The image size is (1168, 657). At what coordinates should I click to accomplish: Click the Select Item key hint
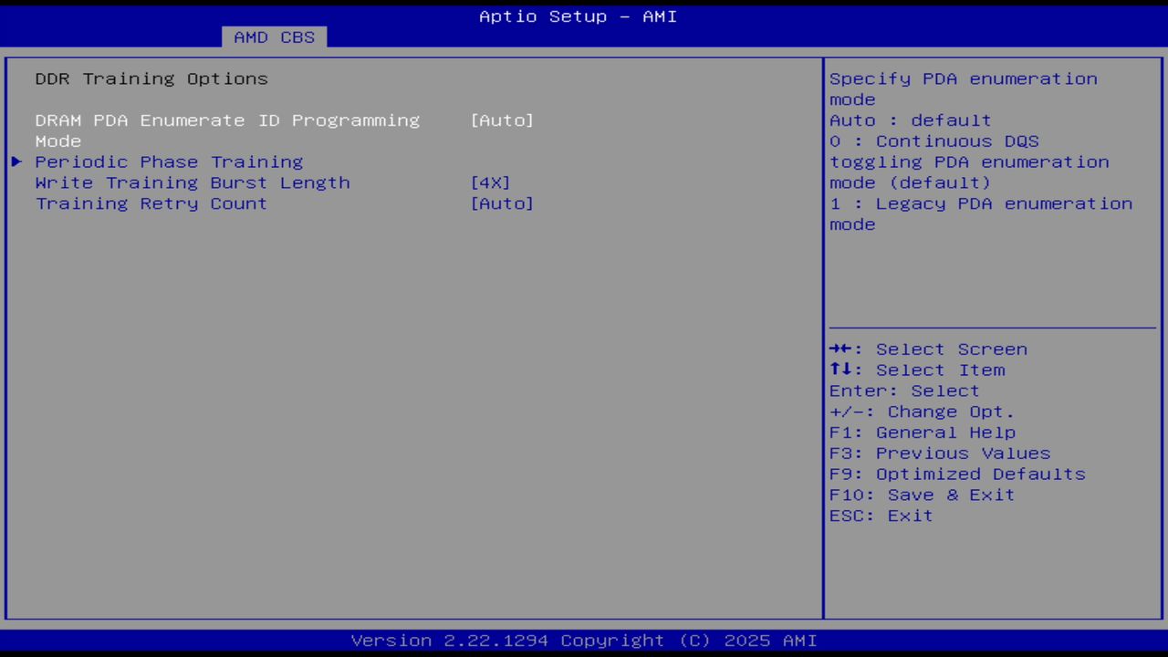point(917,370)
